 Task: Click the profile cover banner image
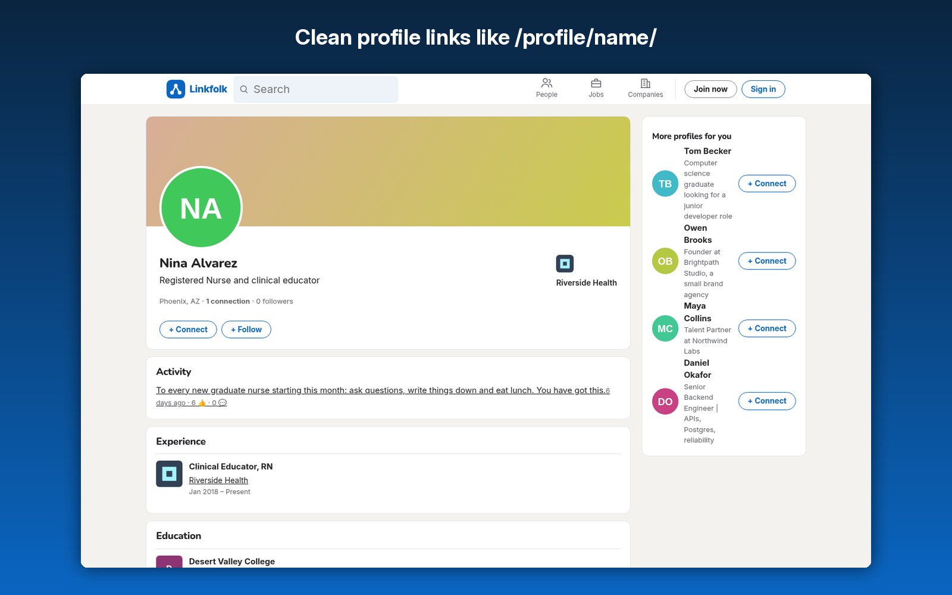point(388,171)
